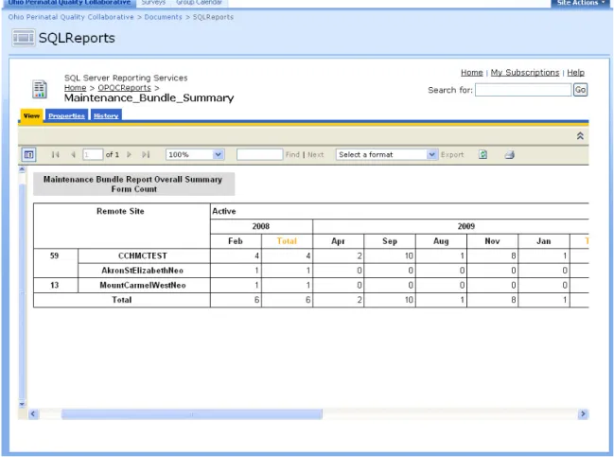Switch to the Properties tab
The width and height of the screenshot is (614, 457).
pos(66,116)
